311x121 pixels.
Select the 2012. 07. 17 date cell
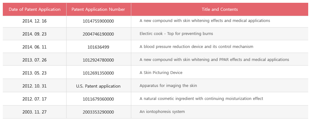point(35,99)
